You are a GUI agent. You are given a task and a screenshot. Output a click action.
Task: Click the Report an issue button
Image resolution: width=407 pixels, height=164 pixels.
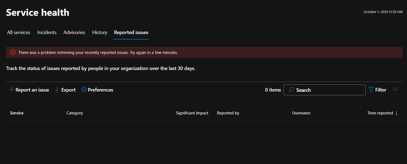click(29, 90)
